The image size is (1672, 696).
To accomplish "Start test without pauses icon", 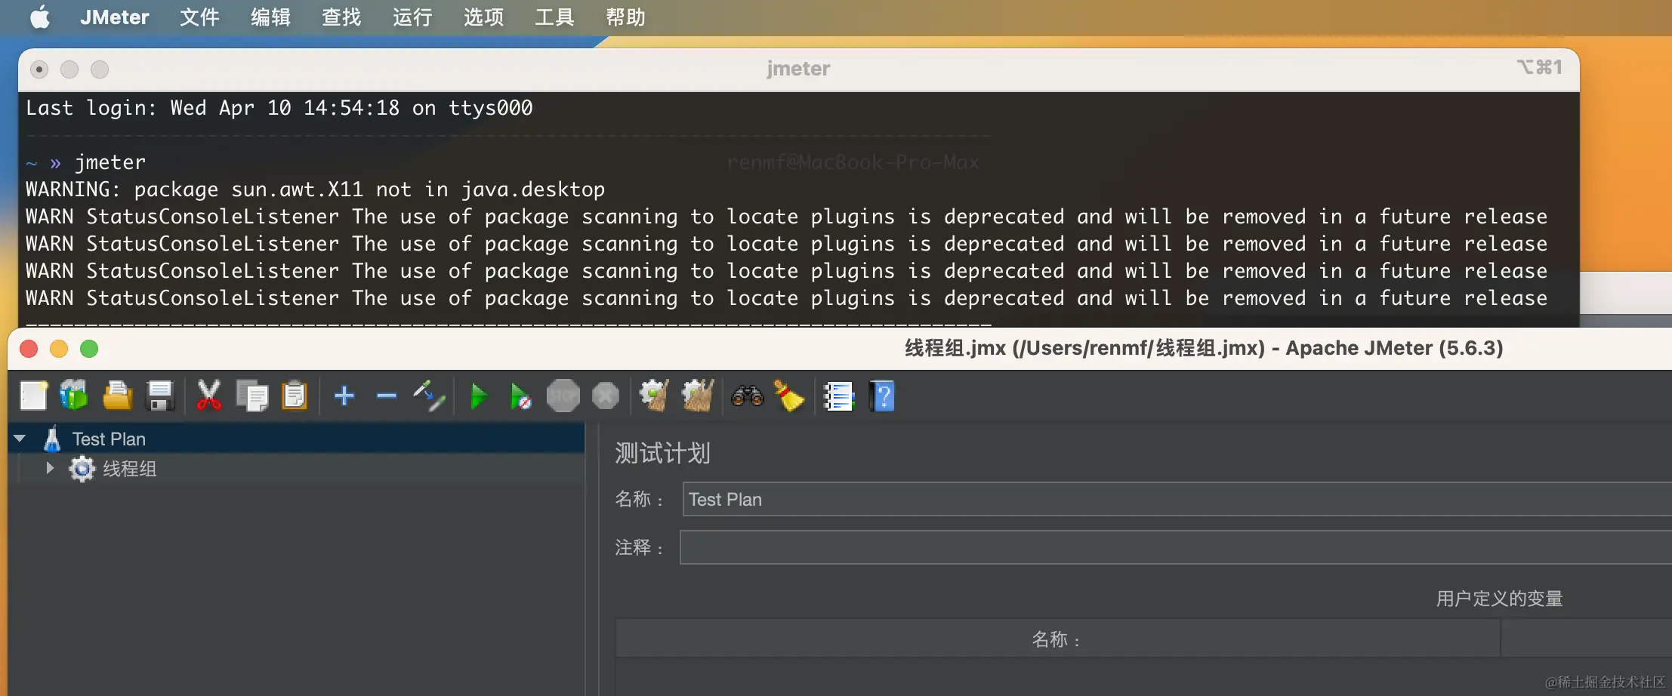I will coord(521,396).
